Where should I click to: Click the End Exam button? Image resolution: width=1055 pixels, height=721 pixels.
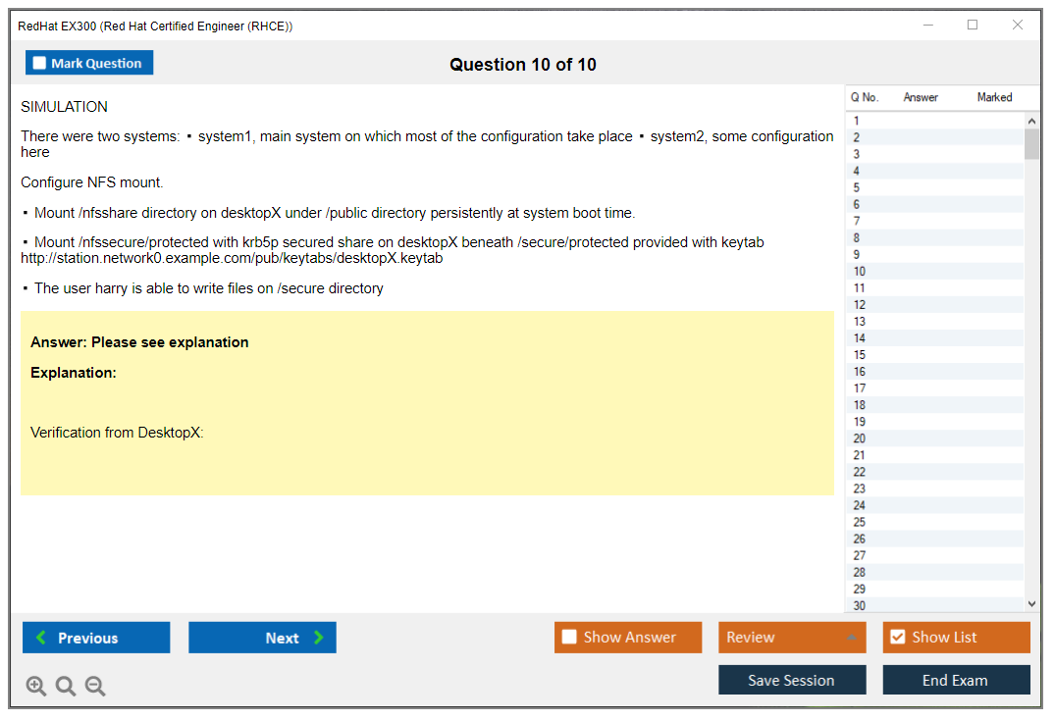pos(955,680)
